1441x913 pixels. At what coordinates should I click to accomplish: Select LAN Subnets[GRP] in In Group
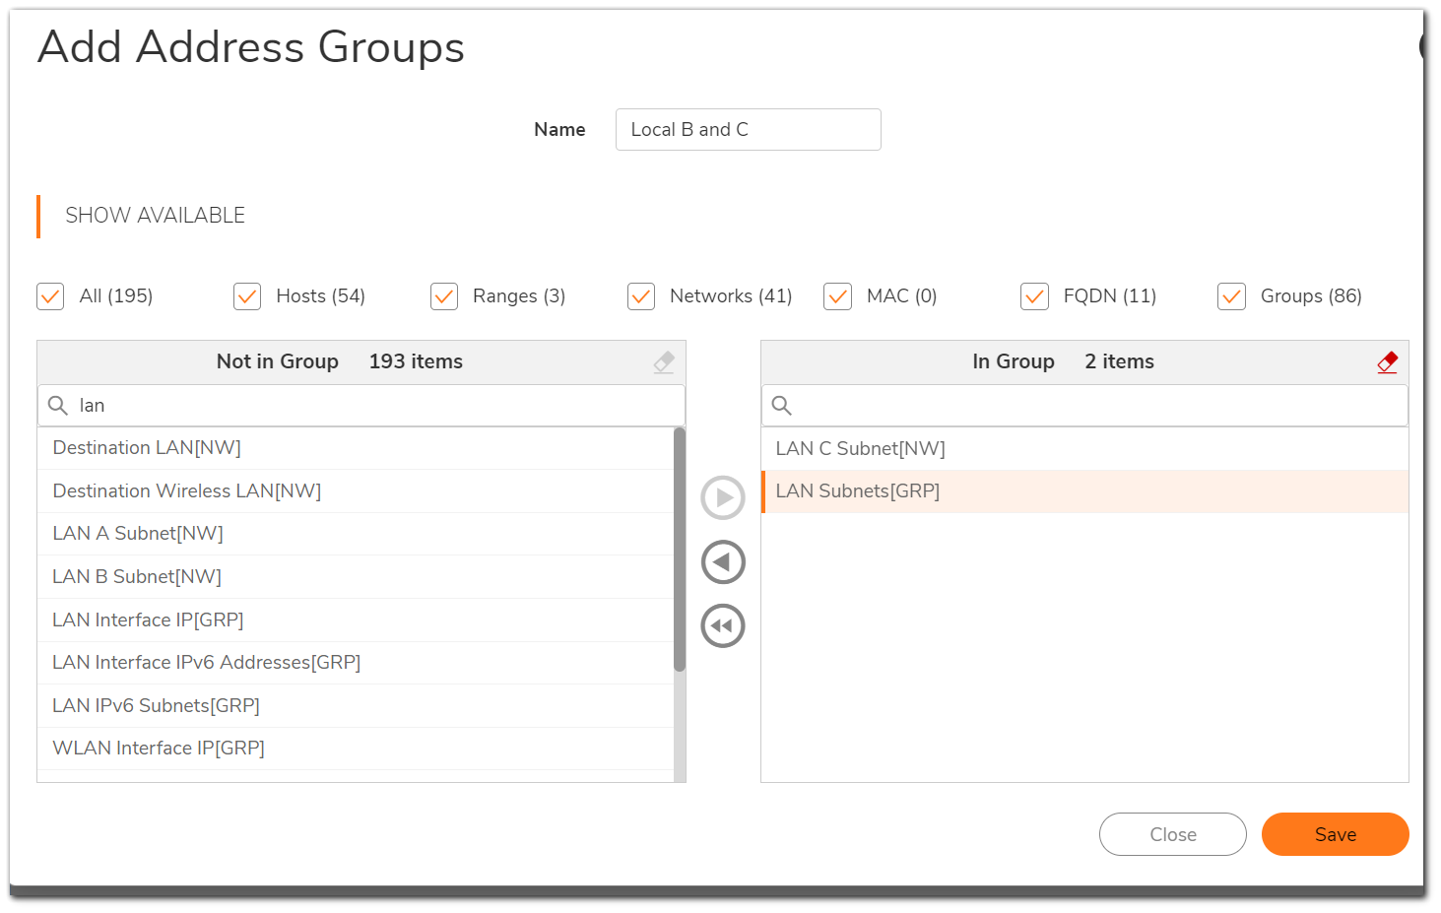click(1084, 491)
